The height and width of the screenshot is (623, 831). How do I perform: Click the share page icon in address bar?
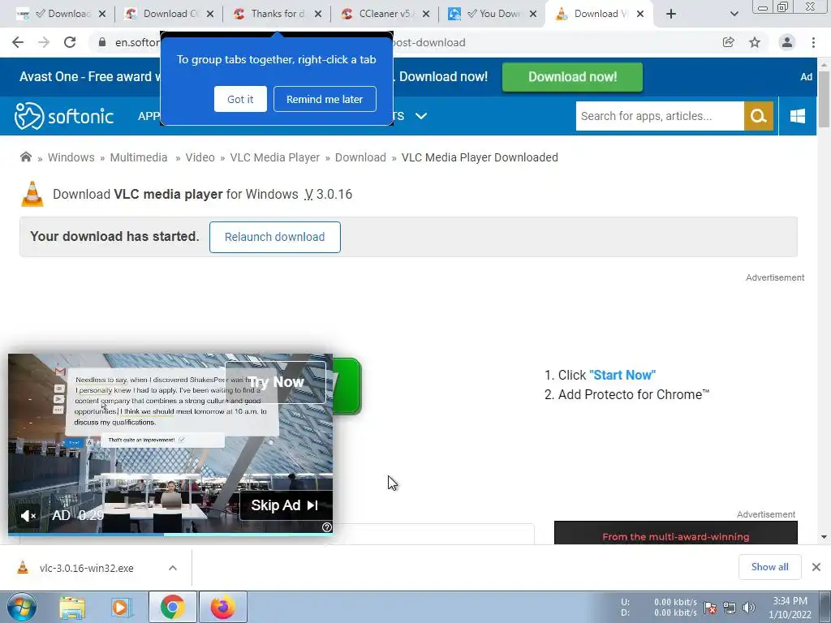click(x=729, y=42)
